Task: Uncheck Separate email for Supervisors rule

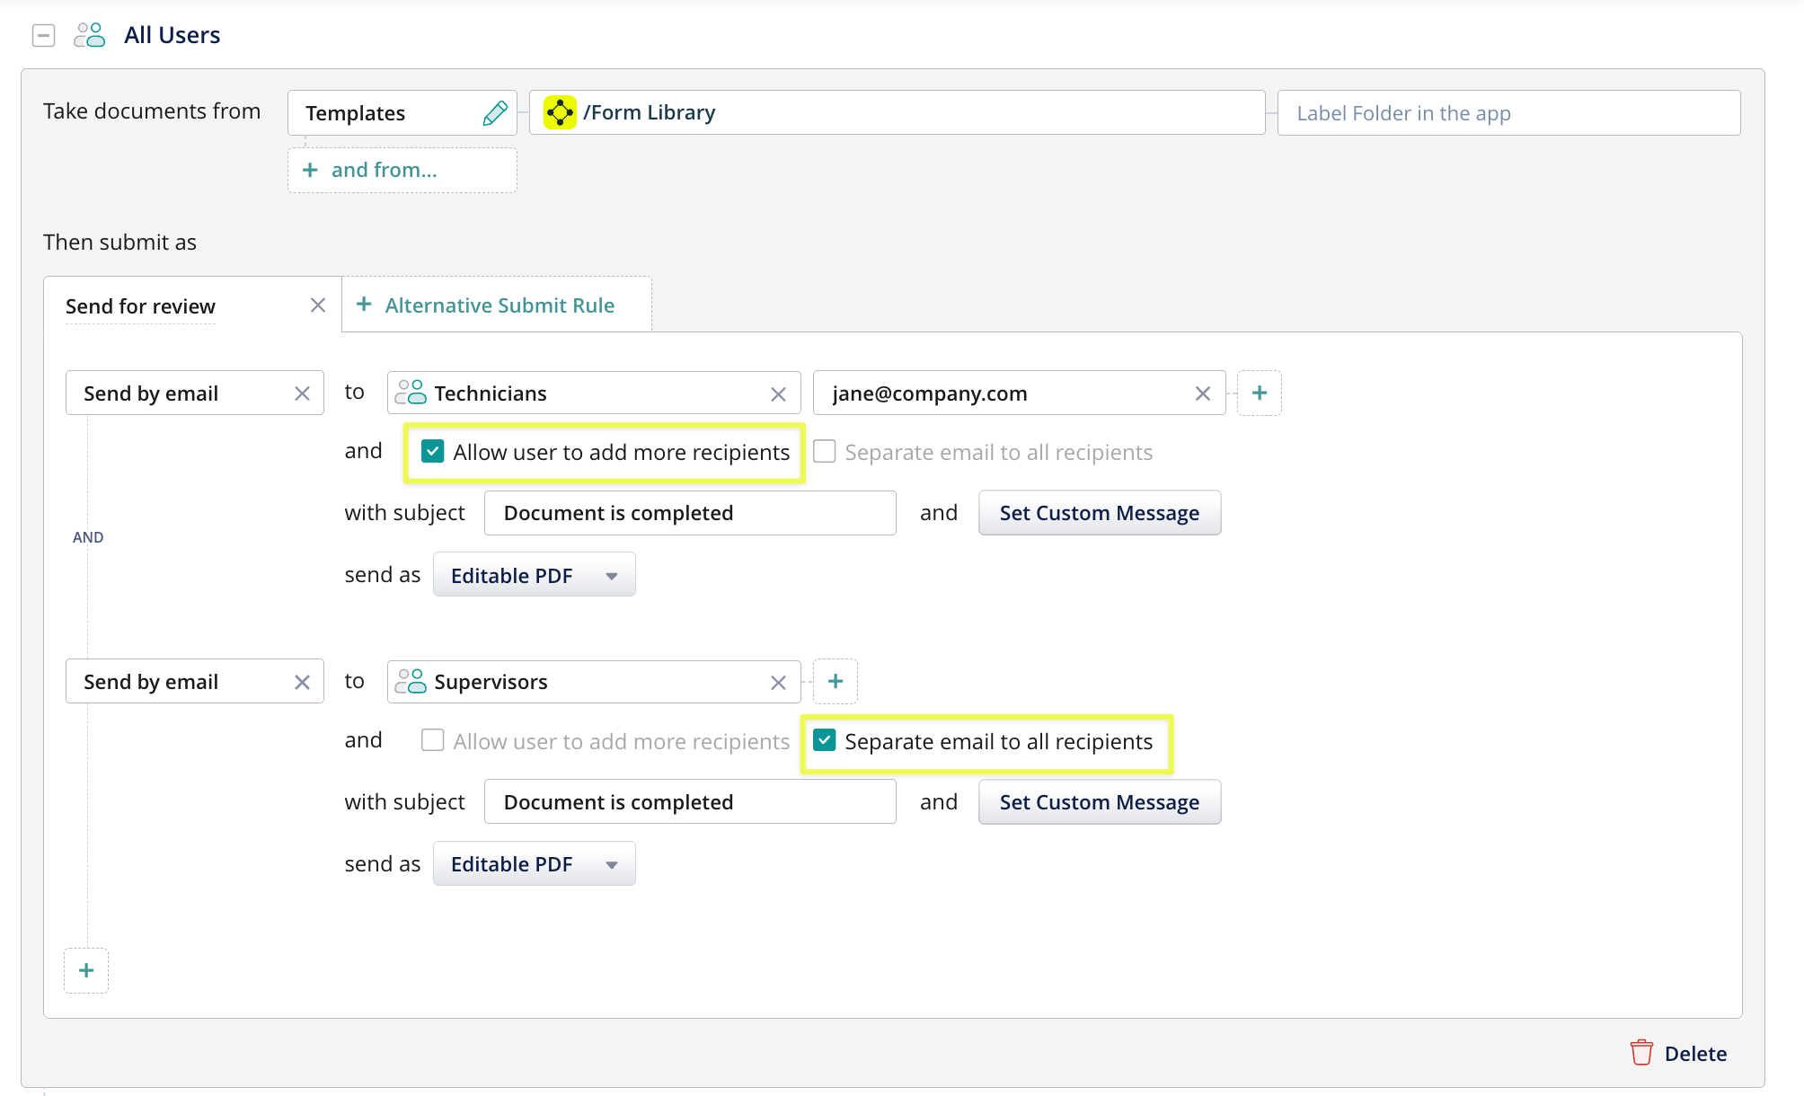Action: [x=825, y=741]
